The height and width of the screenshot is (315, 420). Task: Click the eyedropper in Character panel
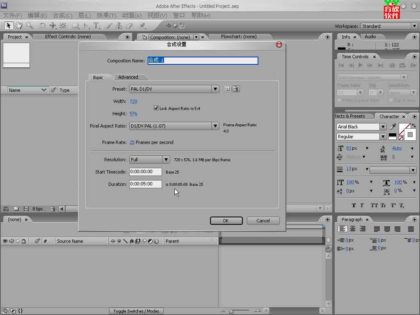click(393, 127)
